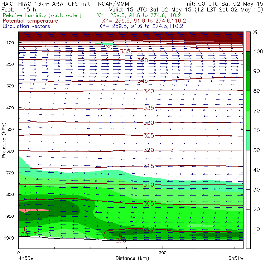This screenshot has width=265, height=265.
Task: Click the 70–80% bright green colorbar segment
Action: click(248, 101)
